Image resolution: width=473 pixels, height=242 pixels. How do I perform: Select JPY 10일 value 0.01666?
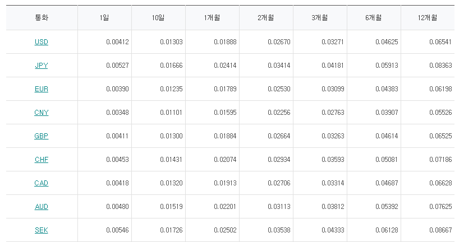pos(171,66)
